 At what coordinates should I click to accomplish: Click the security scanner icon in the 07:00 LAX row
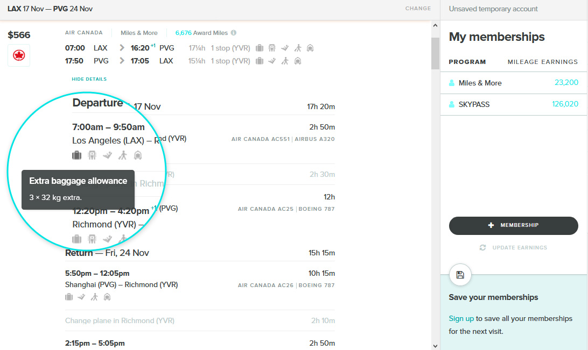[x=272, y=48]
